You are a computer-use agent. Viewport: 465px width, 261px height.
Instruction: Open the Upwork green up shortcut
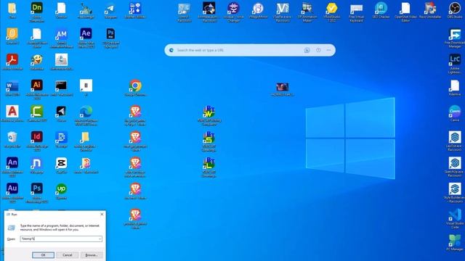61,188
